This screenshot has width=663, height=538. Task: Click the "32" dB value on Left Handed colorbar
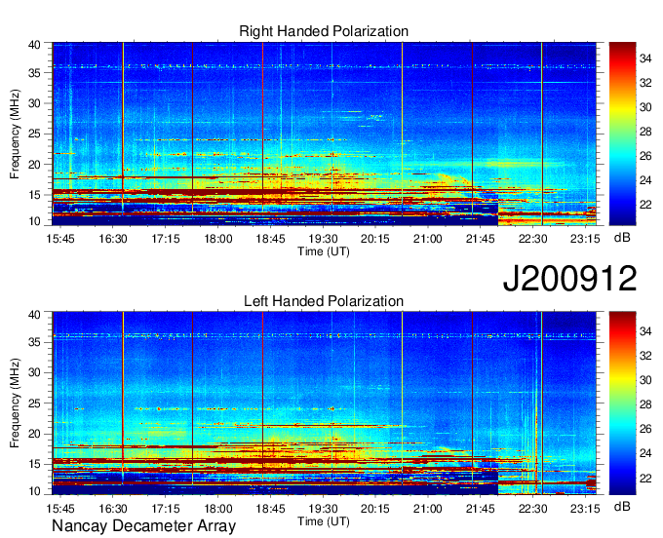click(x=645, y=356)
